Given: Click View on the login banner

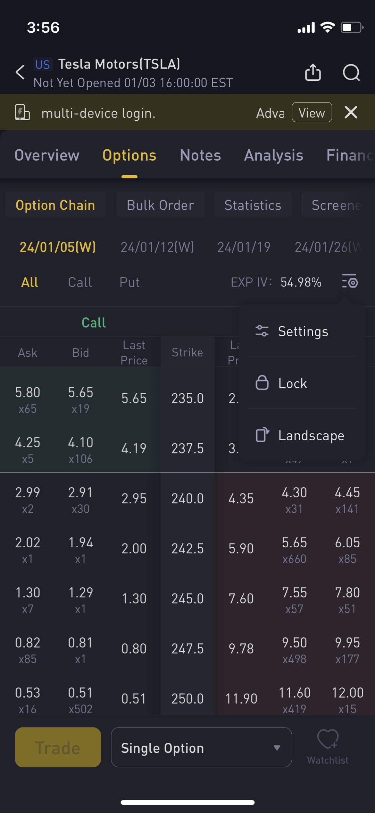Looking at the screenshot, I should pyautogui.click(x=312, y=112).
